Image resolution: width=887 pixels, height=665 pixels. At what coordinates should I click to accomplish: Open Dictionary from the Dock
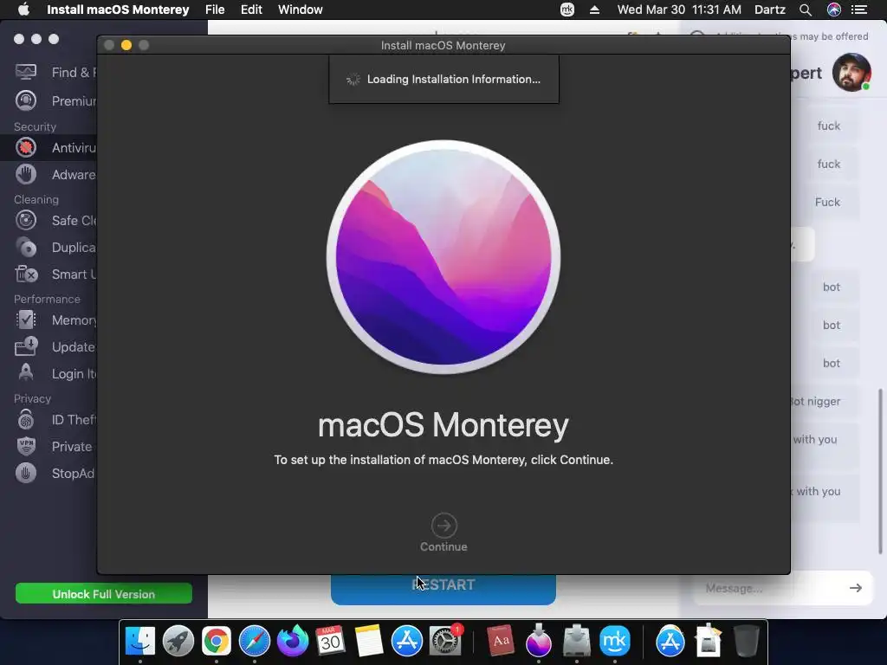point(501,641)
